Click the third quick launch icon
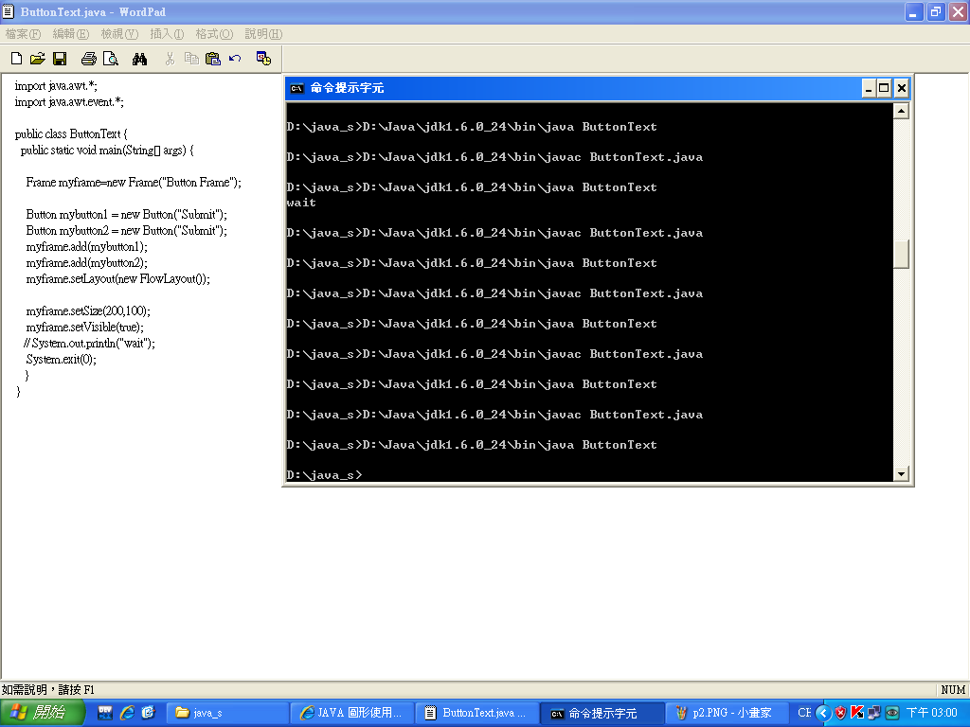970x727 pixels. pos(148,713)
